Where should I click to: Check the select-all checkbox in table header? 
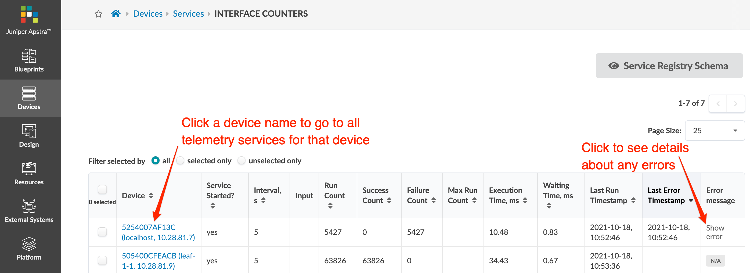pos(102,189)
